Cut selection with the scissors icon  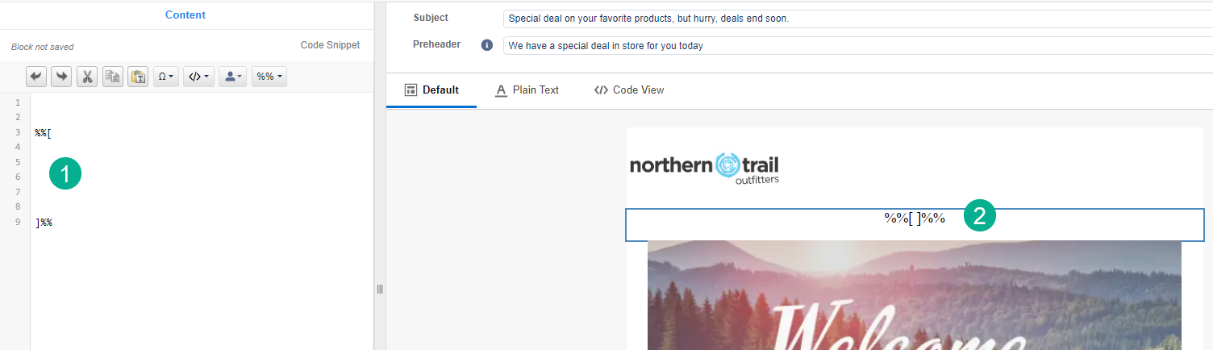click(87, 77)
